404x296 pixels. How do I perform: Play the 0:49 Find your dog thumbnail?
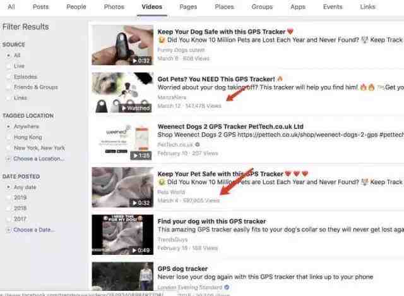coord(122,235)
